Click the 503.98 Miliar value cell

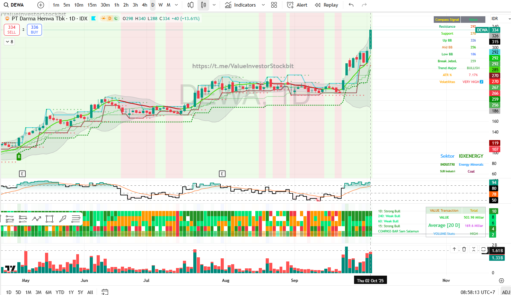(474, 218)
